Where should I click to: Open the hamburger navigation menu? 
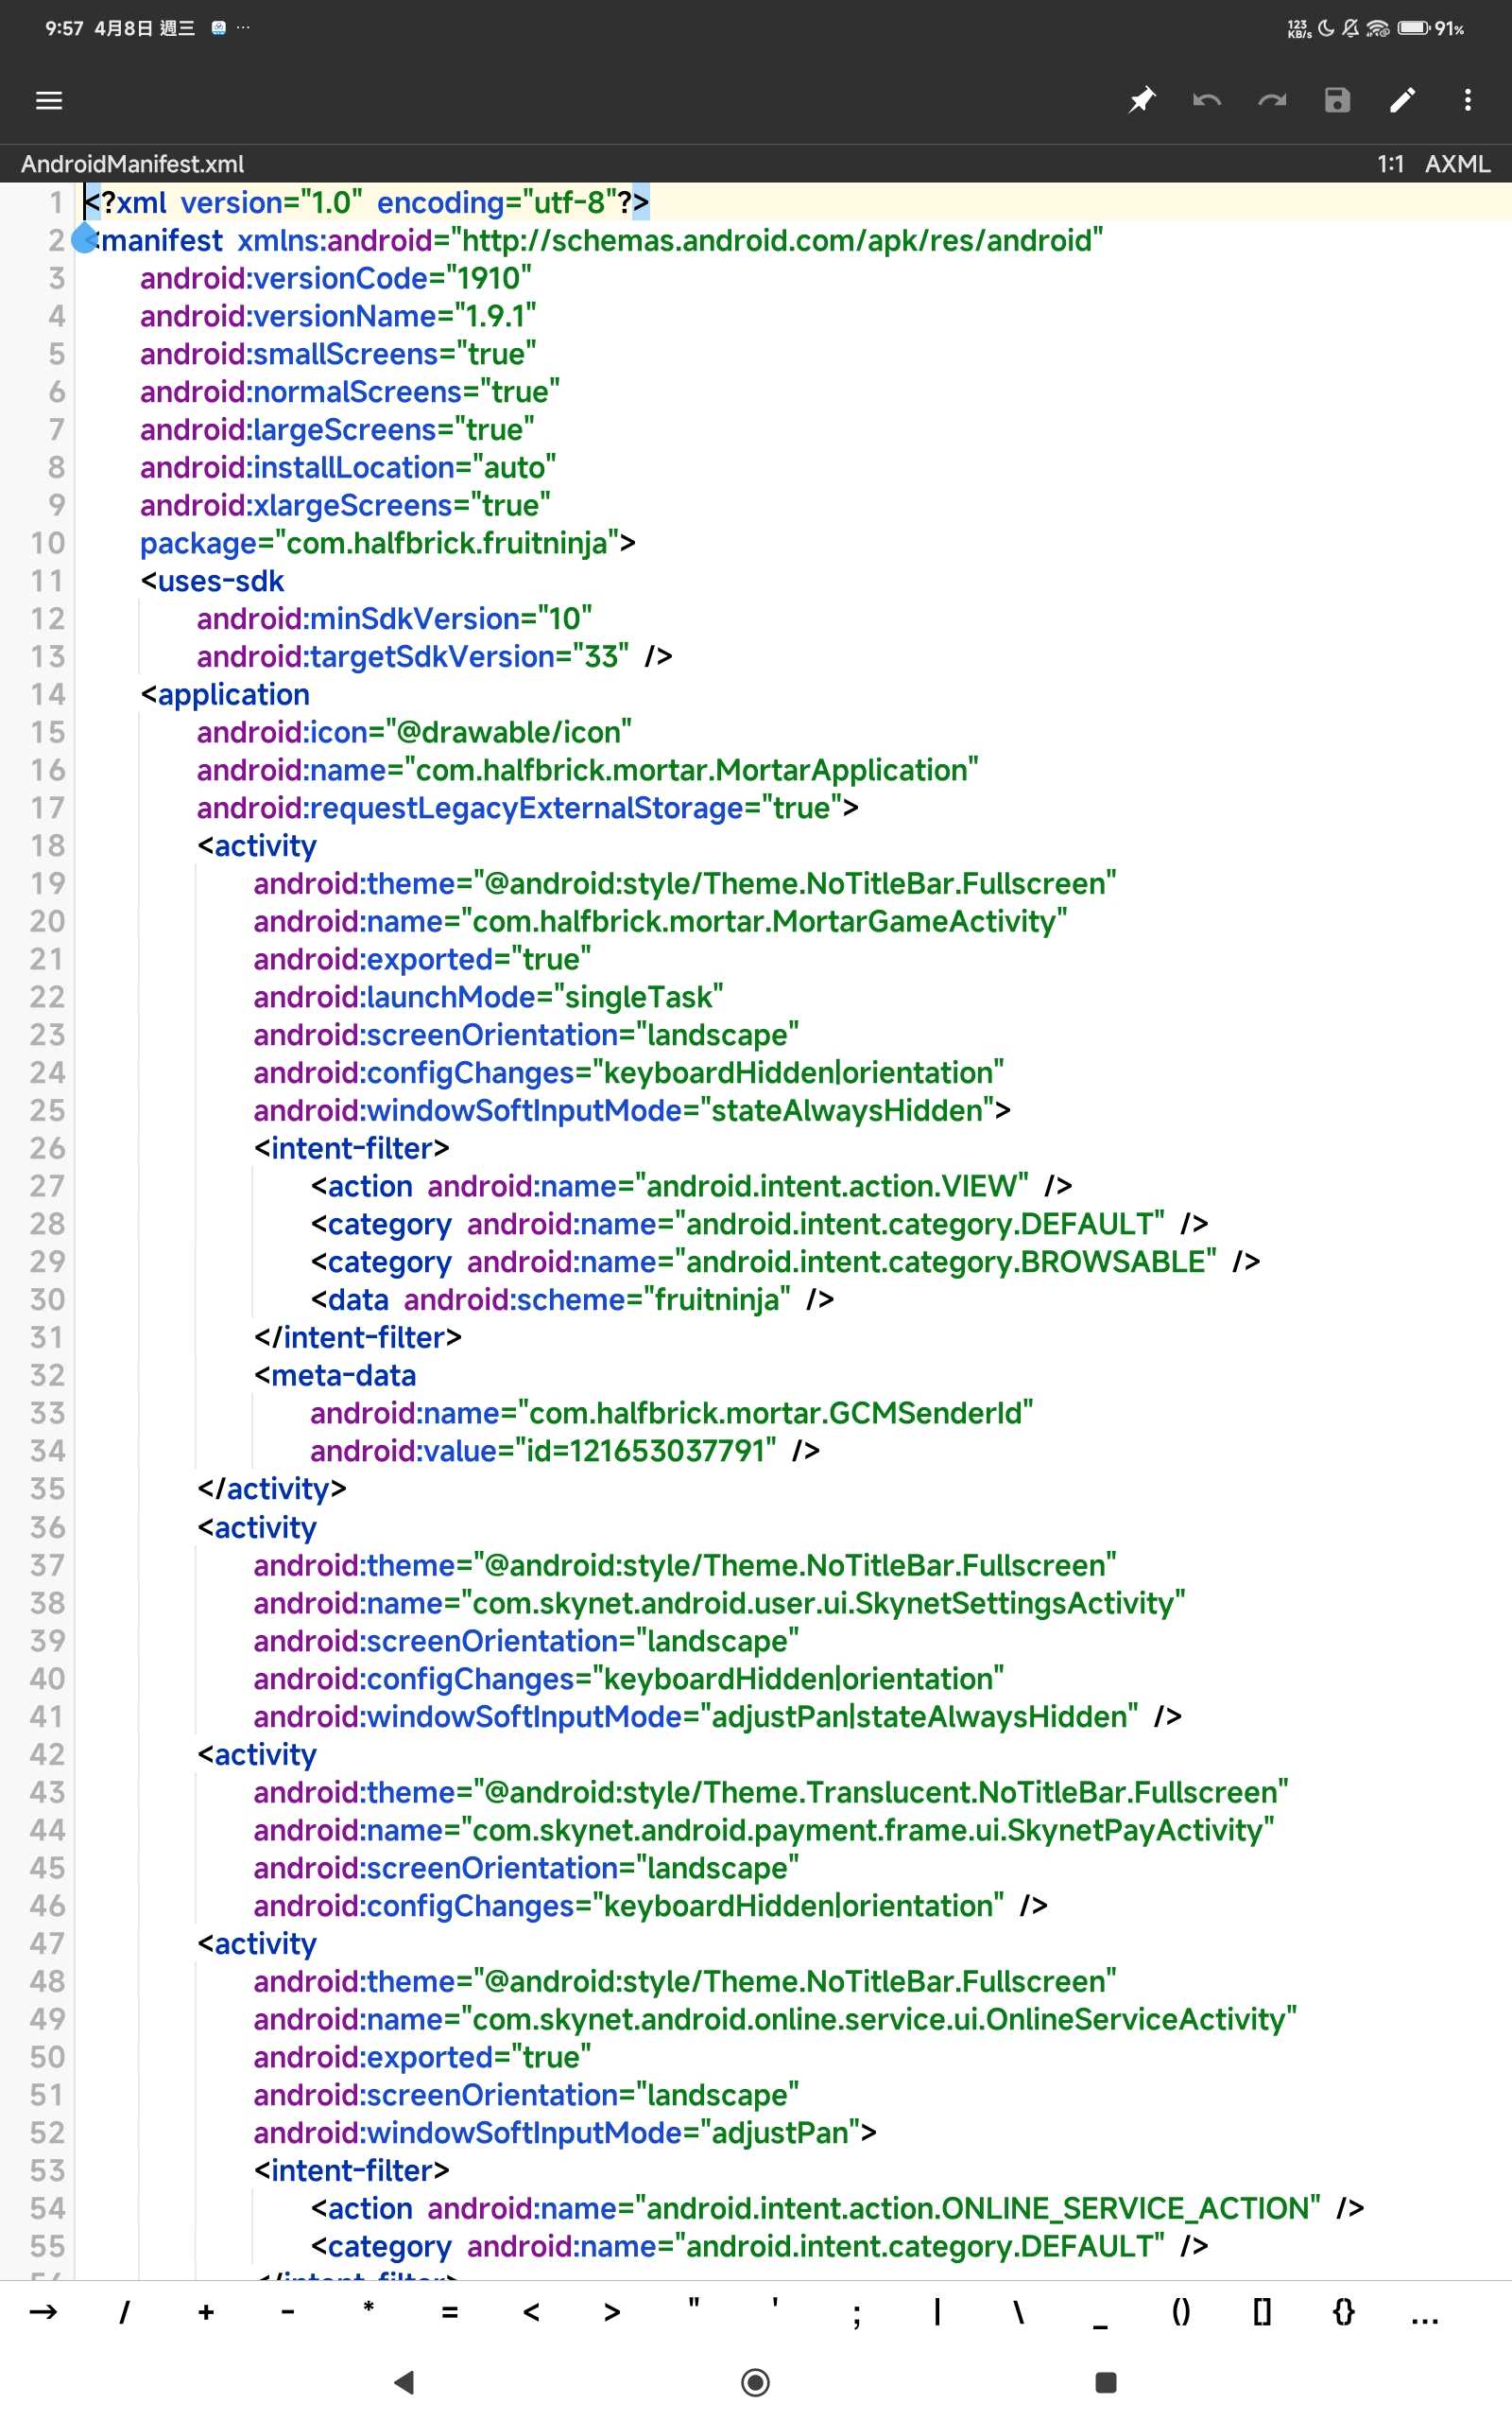coord(49,100)
